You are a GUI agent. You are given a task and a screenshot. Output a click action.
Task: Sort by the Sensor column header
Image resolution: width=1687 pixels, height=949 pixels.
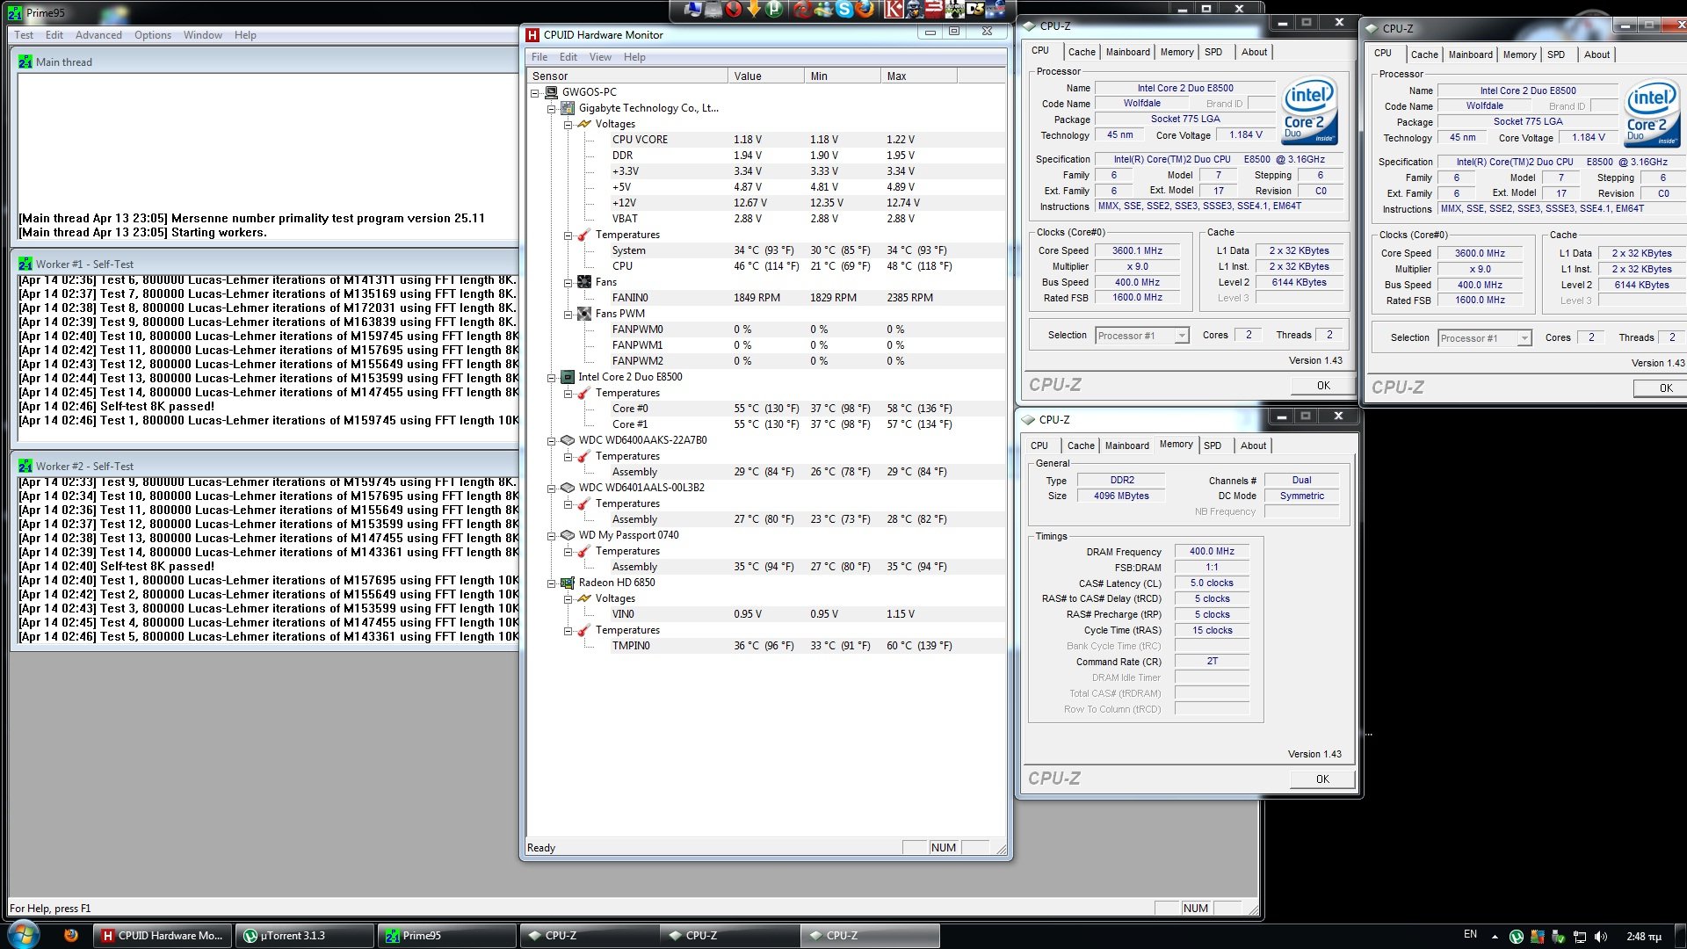pyautogui.click(x=626, y=76)
